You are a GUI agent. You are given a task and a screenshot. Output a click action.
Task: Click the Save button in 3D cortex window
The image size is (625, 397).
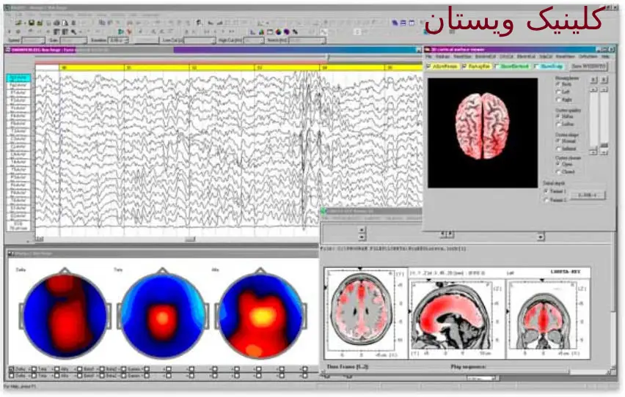(x=589, y=66)
